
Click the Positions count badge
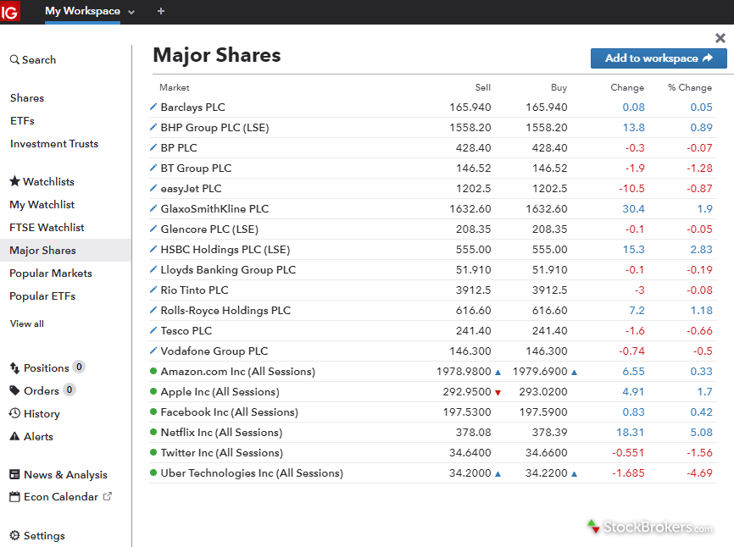pyautogui.click(x=79, y=367)
